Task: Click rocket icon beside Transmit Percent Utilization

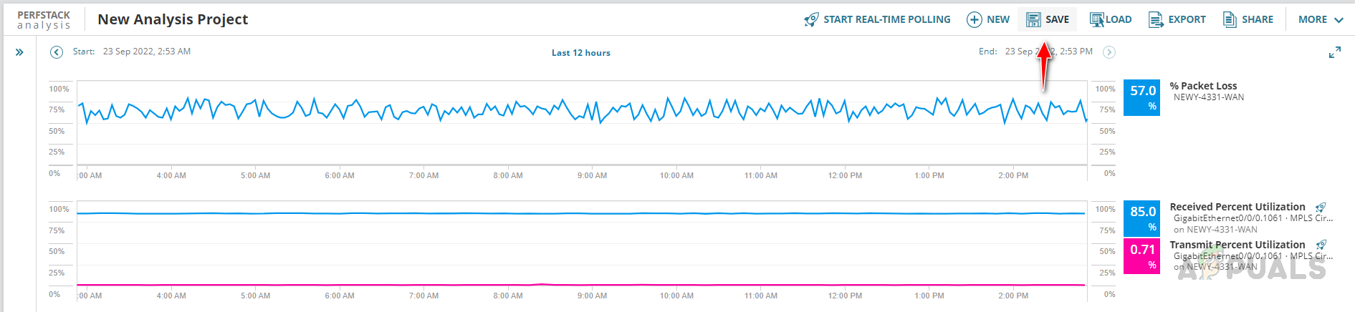Action: coord(1321,245)
